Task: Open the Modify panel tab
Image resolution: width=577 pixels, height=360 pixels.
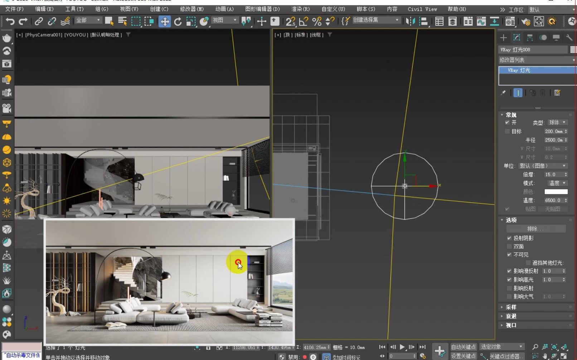Action: click(x=517, y=38)
